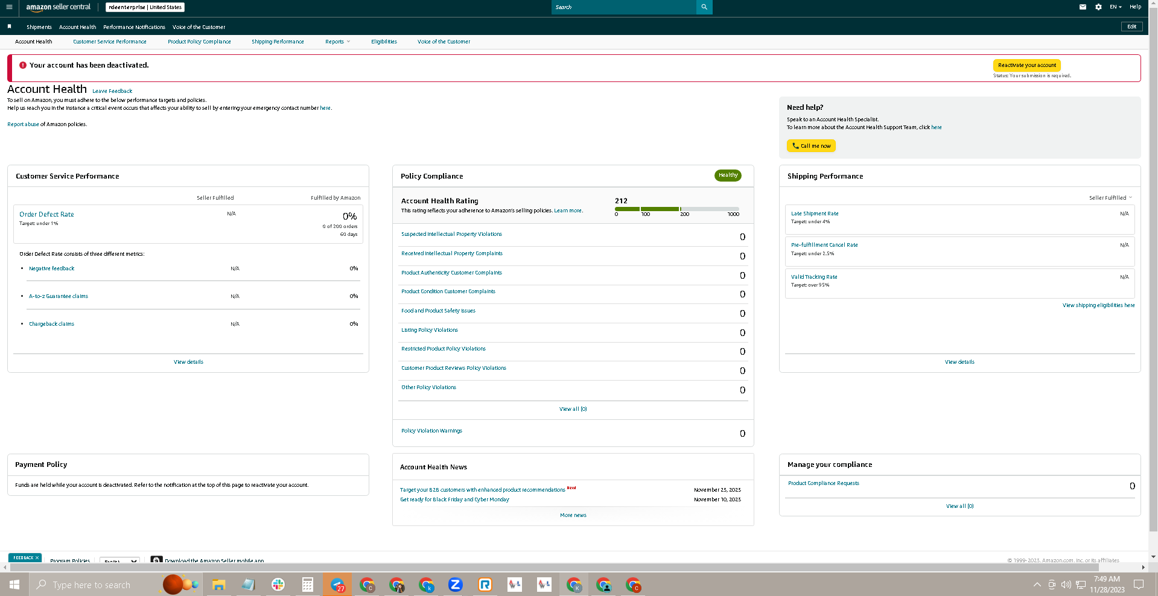Open File Explorer from the taskbar

tap(218, 585)
